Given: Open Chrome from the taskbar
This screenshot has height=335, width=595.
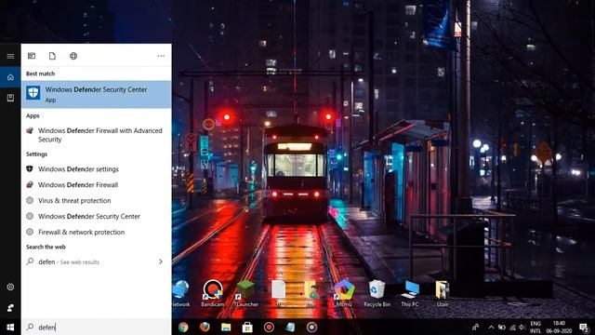Looking at the screenshot, I should pyautogui.click(x=183, y=327).
